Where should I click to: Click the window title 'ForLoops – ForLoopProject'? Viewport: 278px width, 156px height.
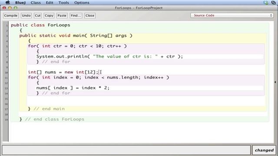pyautogui.click(x=139, y=8)
